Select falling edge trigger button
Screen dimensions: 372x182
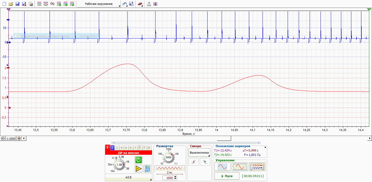pyautogui.click(x=205, y=162)
